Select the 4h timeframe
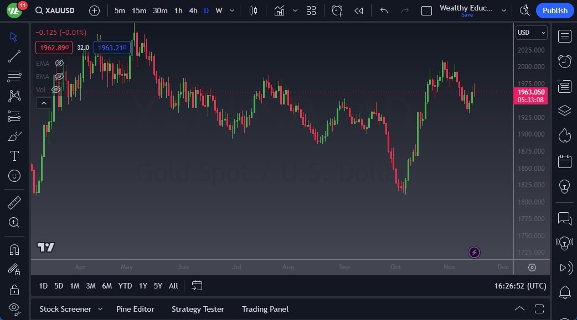This screenshot has height=320, width=577. pos(193,11)
